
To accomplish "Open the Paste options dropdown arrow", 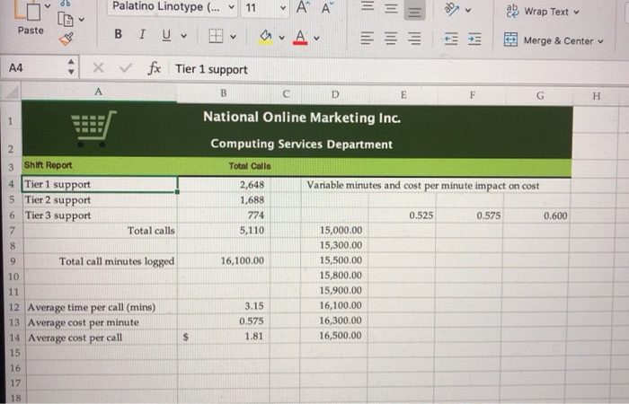I will [48, 6].
